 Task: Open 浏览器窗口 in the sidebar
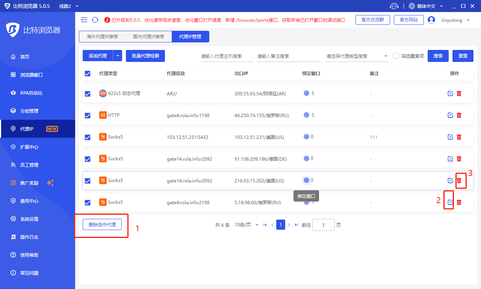(32, 75)
